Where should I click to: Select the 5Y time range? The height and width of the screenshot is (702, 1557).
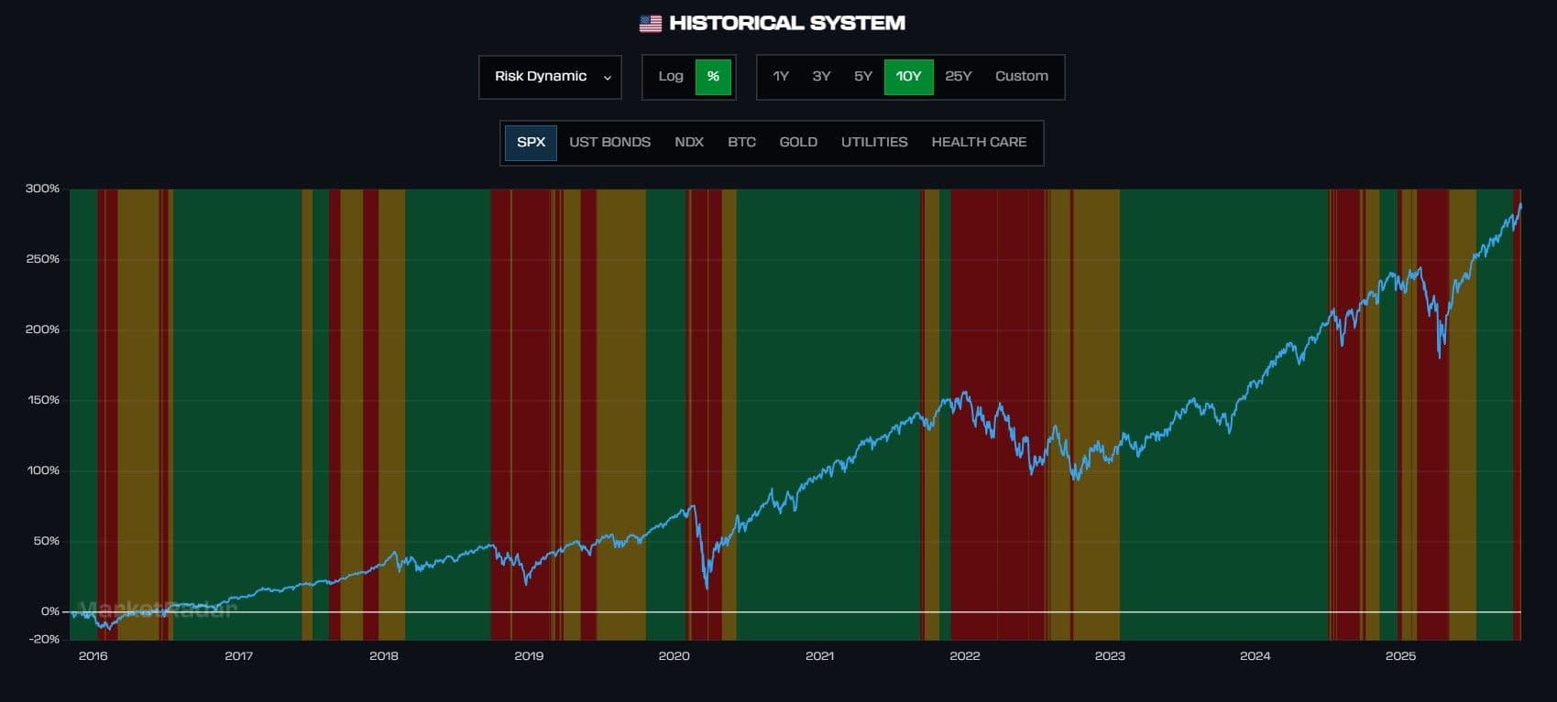862,77
